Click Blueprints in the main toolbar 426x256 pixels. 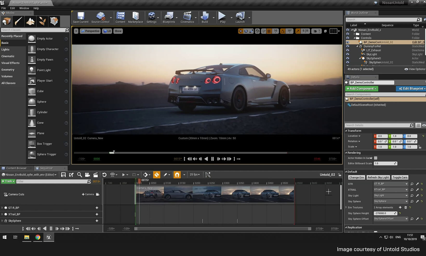(x=169, y=17)
